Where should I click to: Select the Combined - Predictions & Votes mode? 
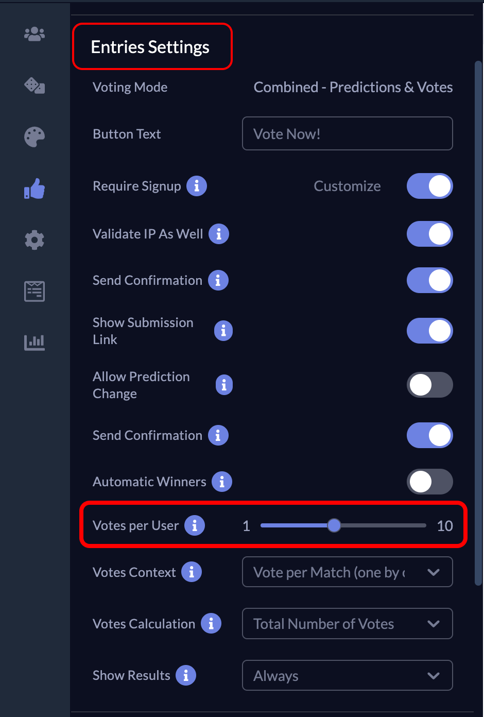click(x=353, y=87)
